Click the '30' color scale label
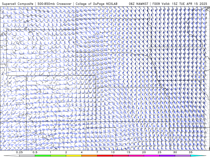The height and width of the screenshot is (157, 210). [x=175, y=152]
